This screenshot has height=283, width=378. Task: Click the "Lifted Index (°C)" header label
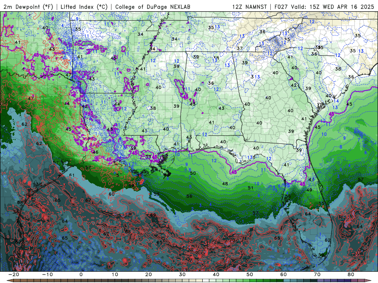(84, 7)
